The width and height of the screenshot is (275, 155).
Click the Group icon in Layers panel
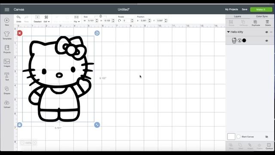231,22
